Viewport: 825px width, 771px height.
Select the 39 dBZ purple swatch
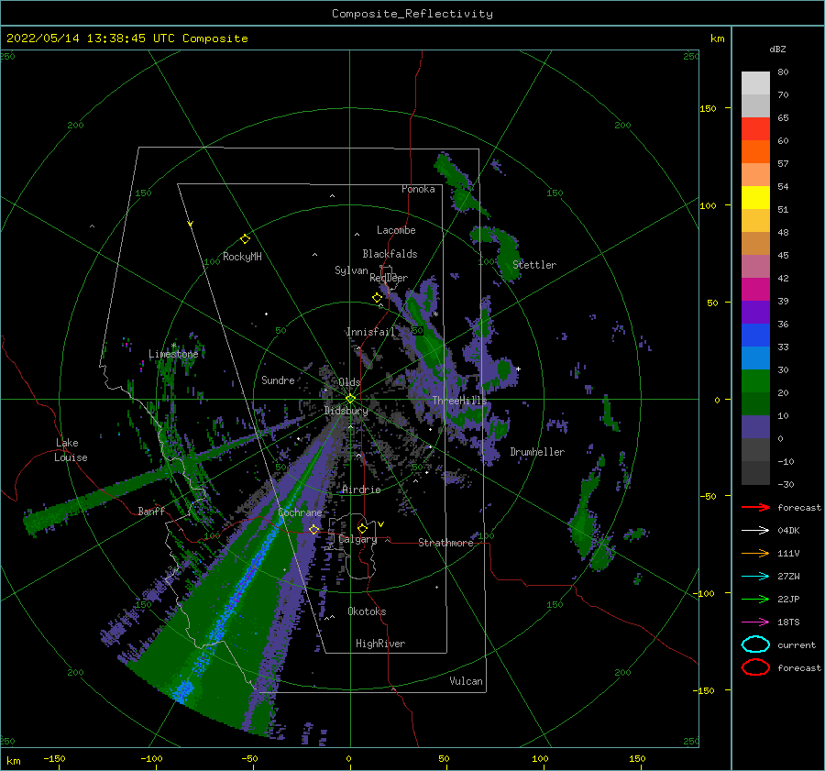coord(755,313)
